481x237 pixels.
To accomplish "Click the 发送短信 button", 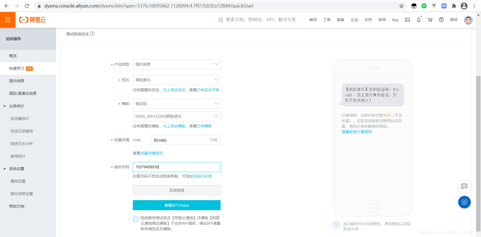I will click(176, 190).
